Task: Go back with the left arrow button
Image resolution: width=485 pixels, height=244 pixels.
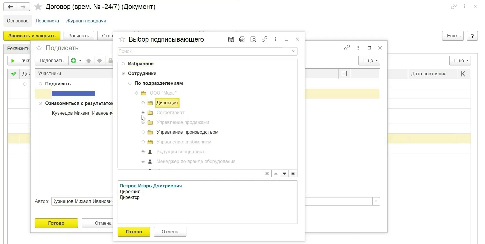Action: (x=10, y=7)
